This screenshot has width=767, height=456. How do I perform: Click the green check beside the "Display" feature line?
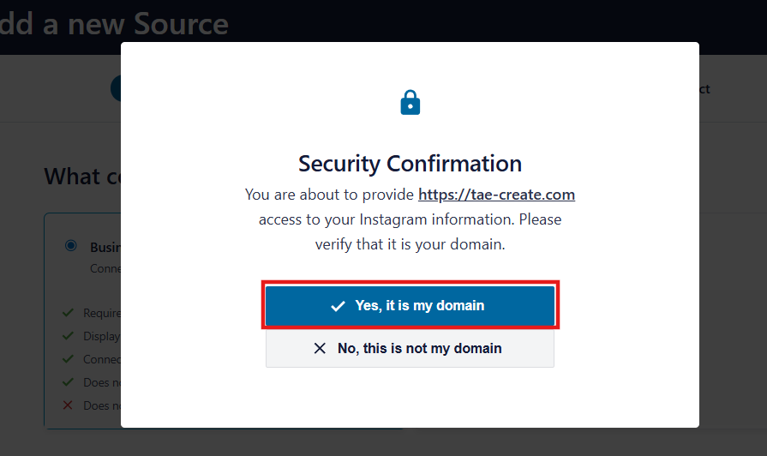(x=68, y=336)
